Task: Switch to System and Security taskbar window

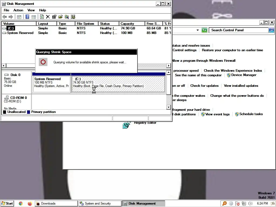Action: (x=100, y=203)
